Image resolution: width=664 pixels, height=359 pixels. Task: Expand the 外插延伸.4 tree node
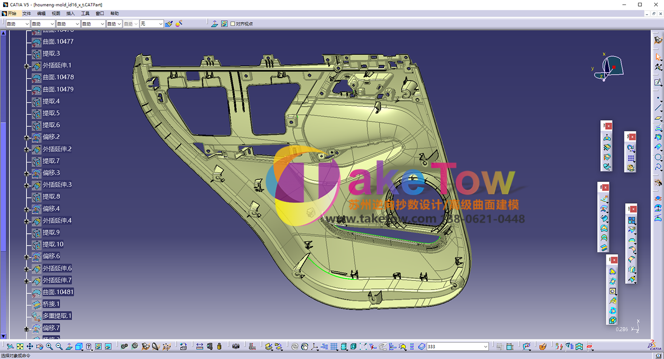pyautogui.click(x=27, y=221)
